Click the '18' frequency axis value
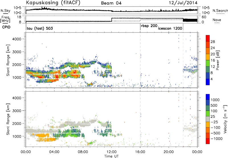228x158 pixels. coord(19,17)
